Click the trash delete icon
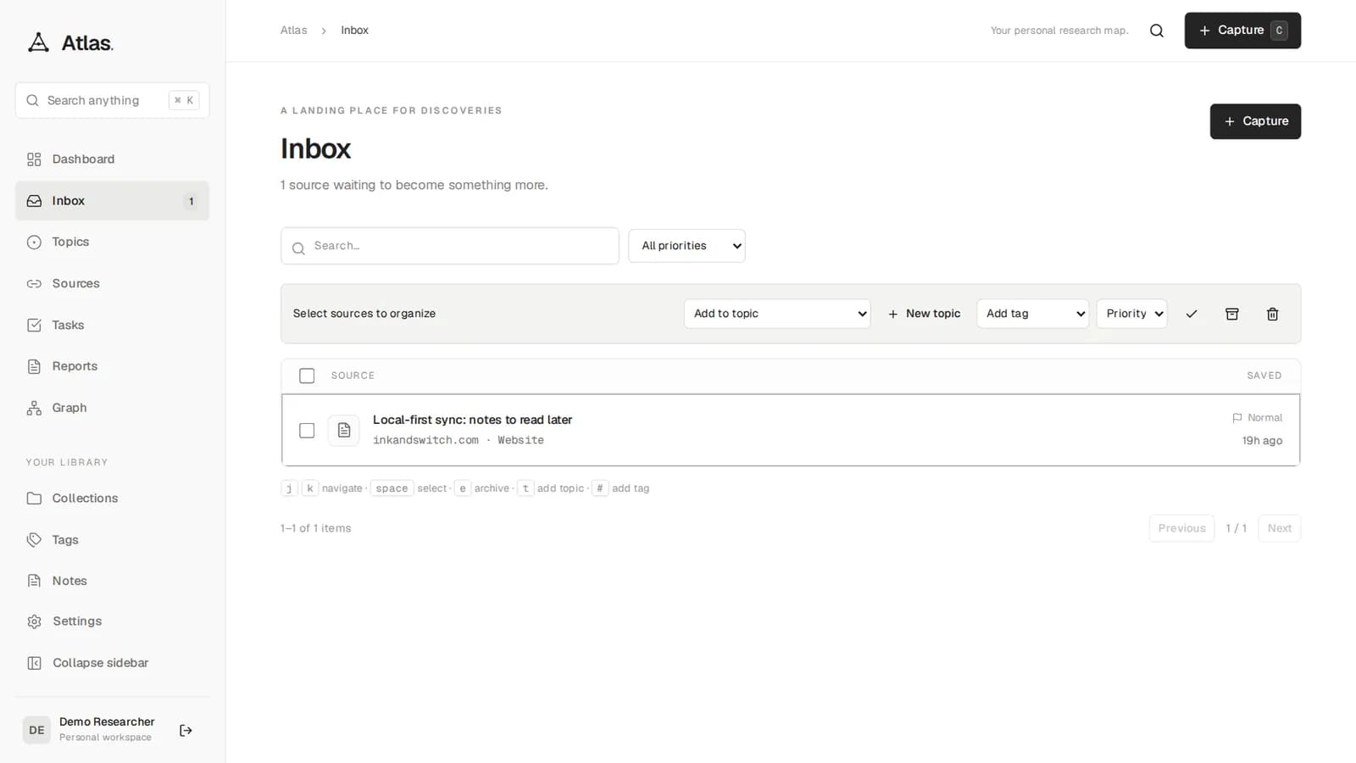This screenshot has height=763, width=1356. (x=1272, y=314)
